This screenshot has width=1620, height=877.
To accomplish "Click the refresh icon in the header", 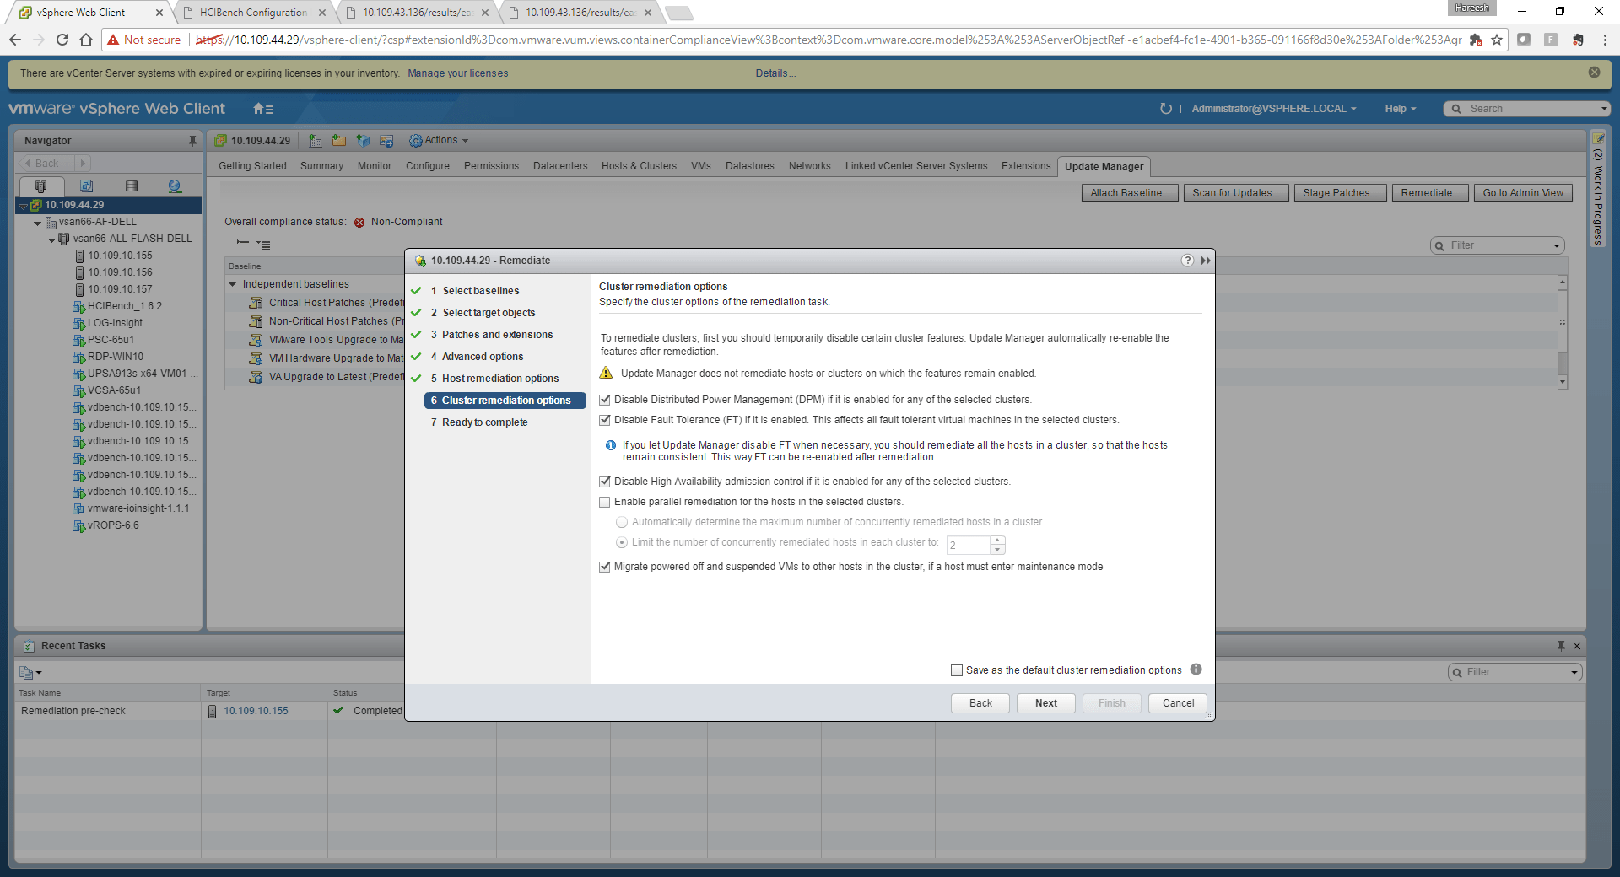I will (x=1166, y=109).
